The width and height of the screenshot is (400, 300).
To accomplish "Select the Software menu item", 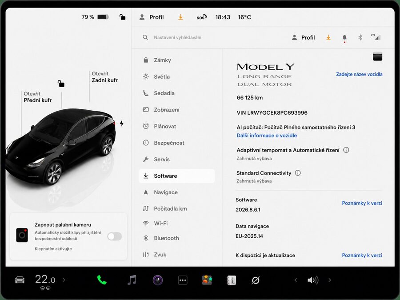I will point(176,176).
